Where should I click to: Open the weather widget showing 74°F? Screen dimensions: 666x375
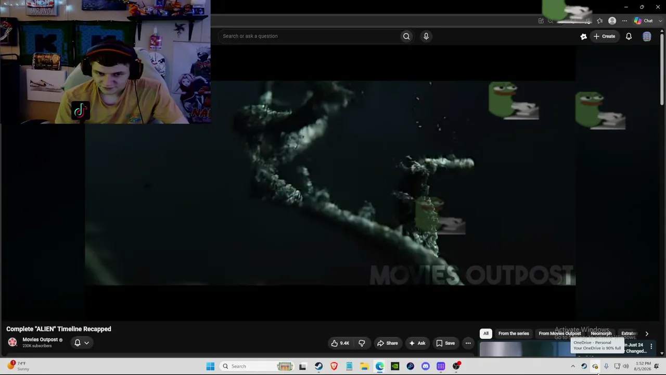pos(18,366)
